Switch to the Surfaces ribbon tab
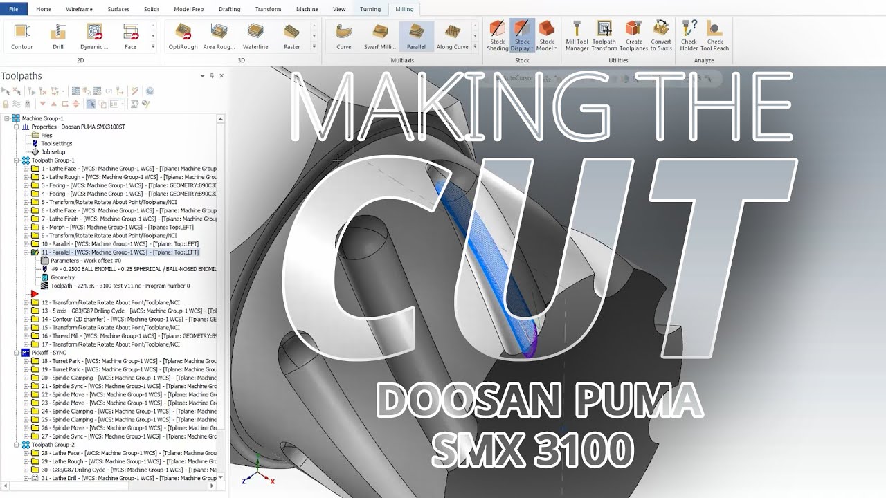Screen dimensions: 886x498 click(118, 9)
